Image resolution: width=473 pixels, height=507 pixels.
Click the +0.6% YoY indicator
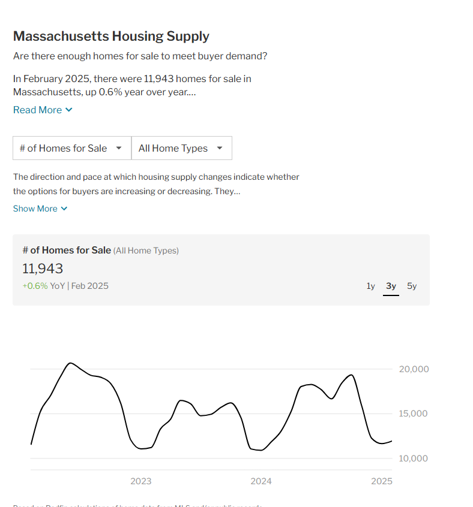click(44, 286)
